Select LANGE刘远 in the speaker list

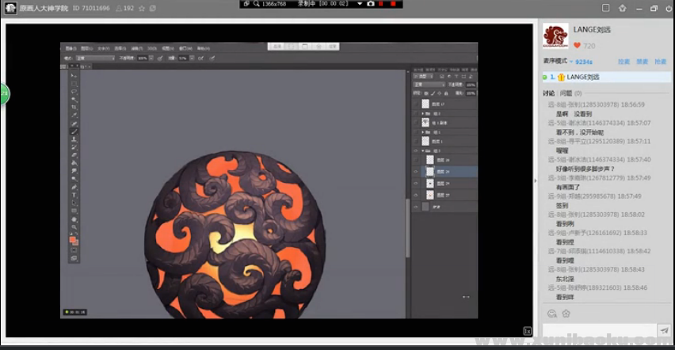click(x=582, y=78)
